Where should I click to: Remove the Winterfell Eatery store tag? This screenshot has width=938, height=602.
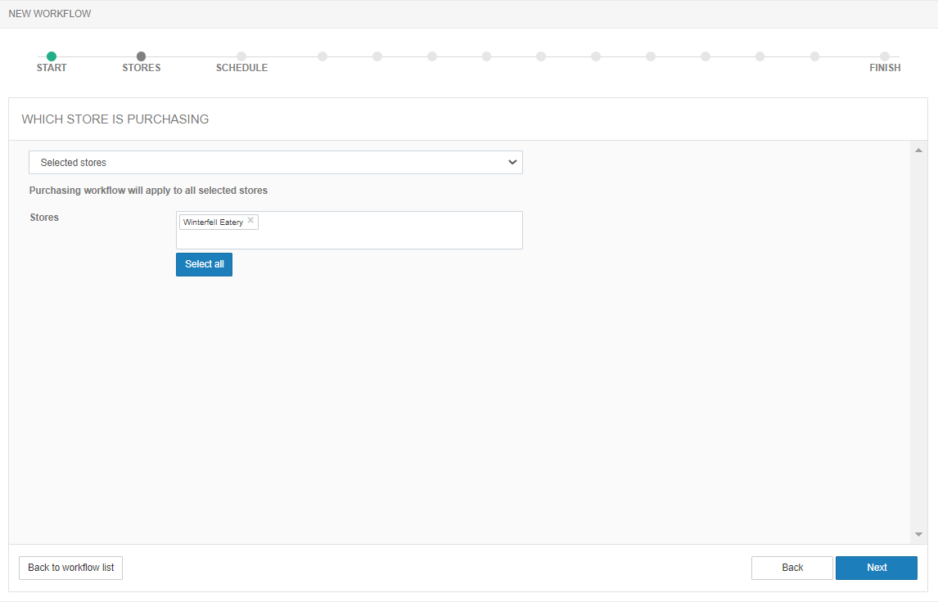pyautogui.click(x=250, y=221)
